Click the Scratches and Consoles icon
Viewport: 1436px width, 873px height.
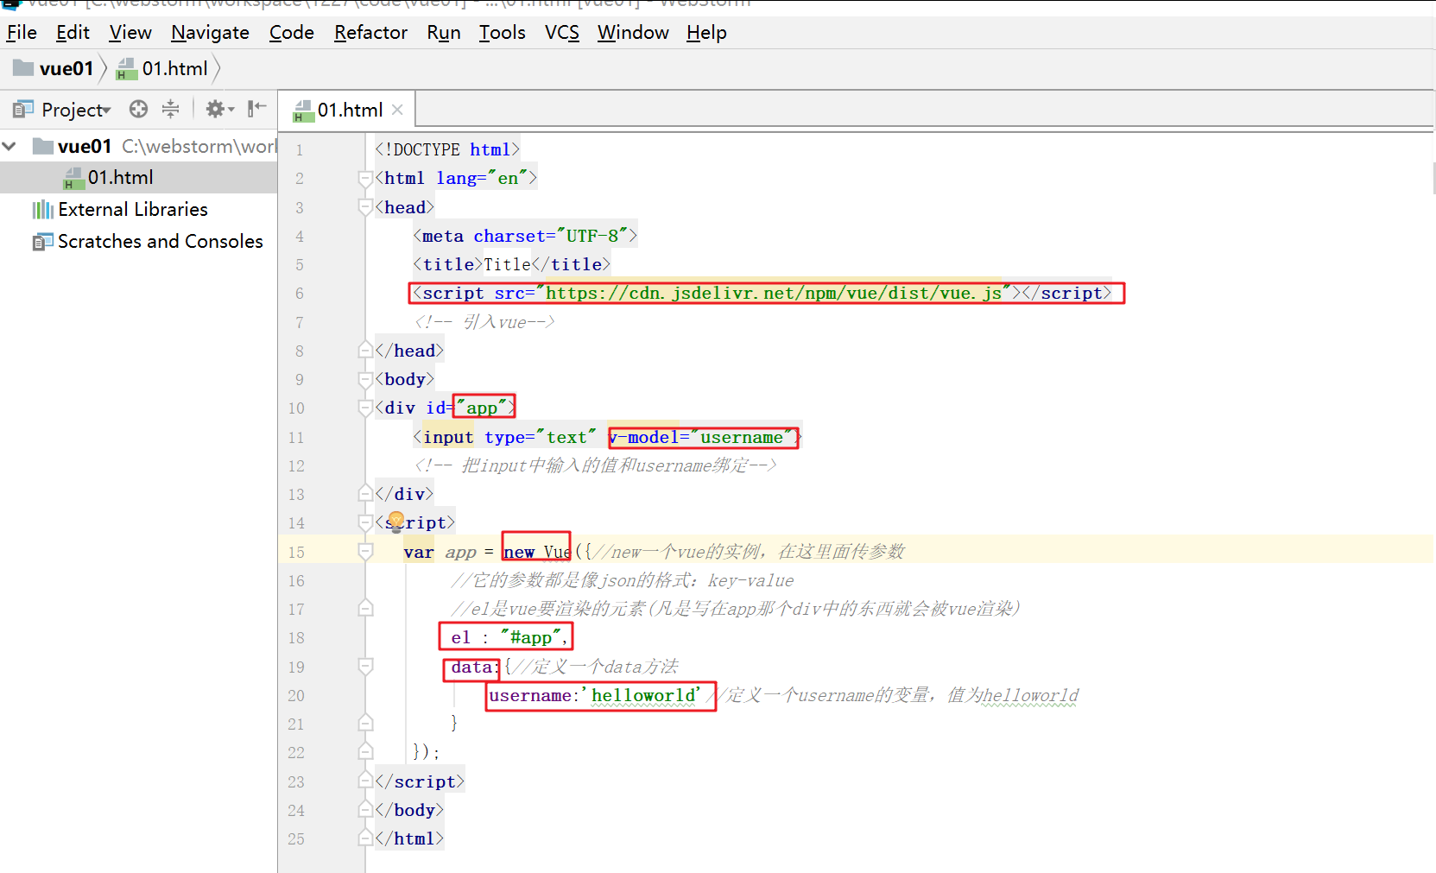tap(42, 242)
